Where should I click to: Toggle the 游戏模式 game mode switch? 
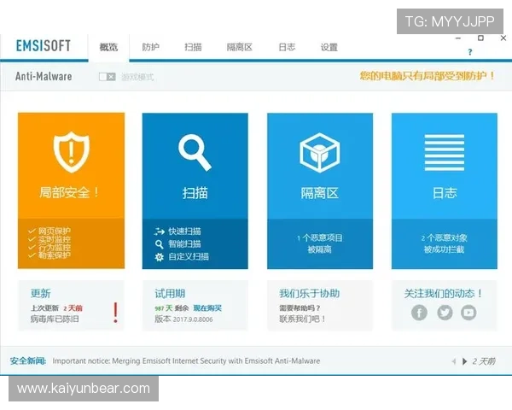pos(107,77)
